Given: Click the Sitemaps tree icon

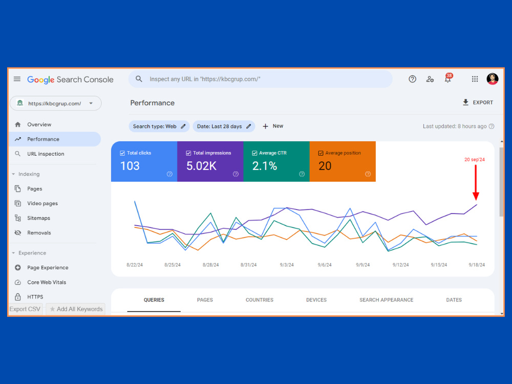Looking at the screenshot, I should [x=18, y=218].
